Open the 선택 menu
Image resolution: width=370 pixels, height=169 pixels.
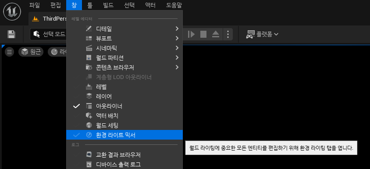click(x=129, y=5)
